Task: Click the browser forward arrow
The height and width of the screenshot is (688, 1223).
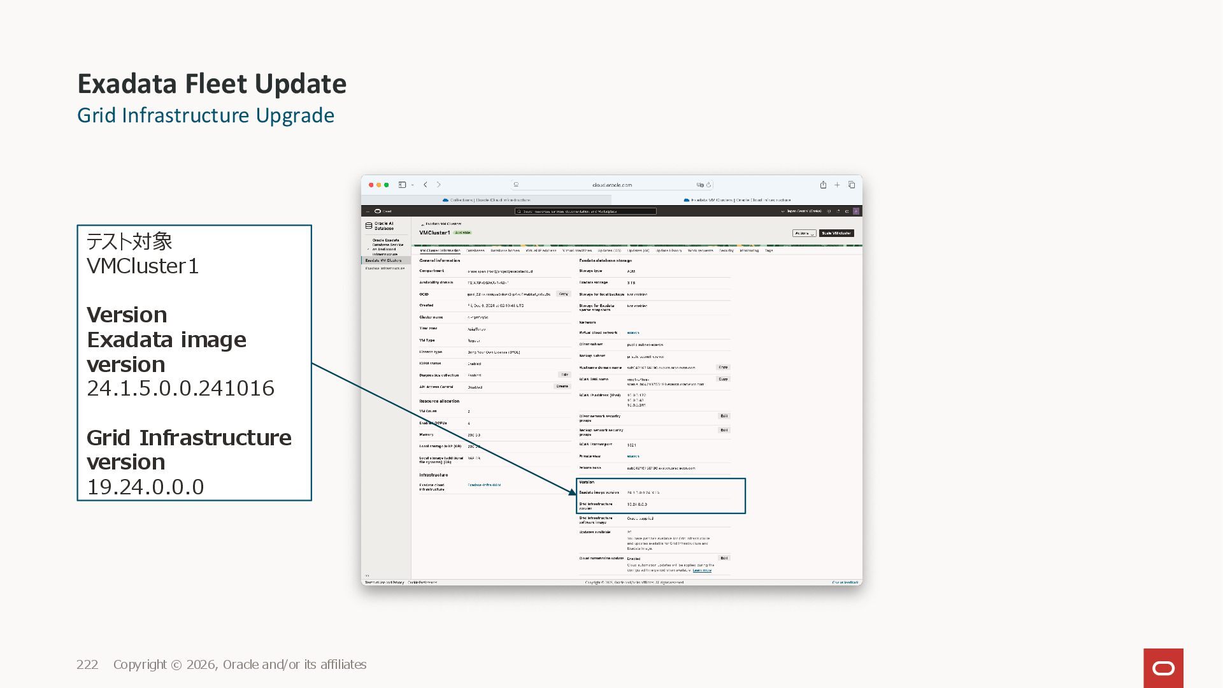Action: point(439,185)
